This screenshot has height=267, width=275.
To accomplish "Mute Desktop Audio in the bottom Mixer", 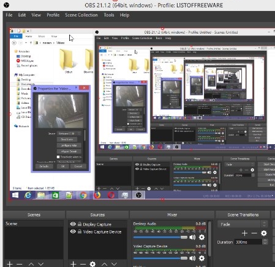I will coord(192,237).
